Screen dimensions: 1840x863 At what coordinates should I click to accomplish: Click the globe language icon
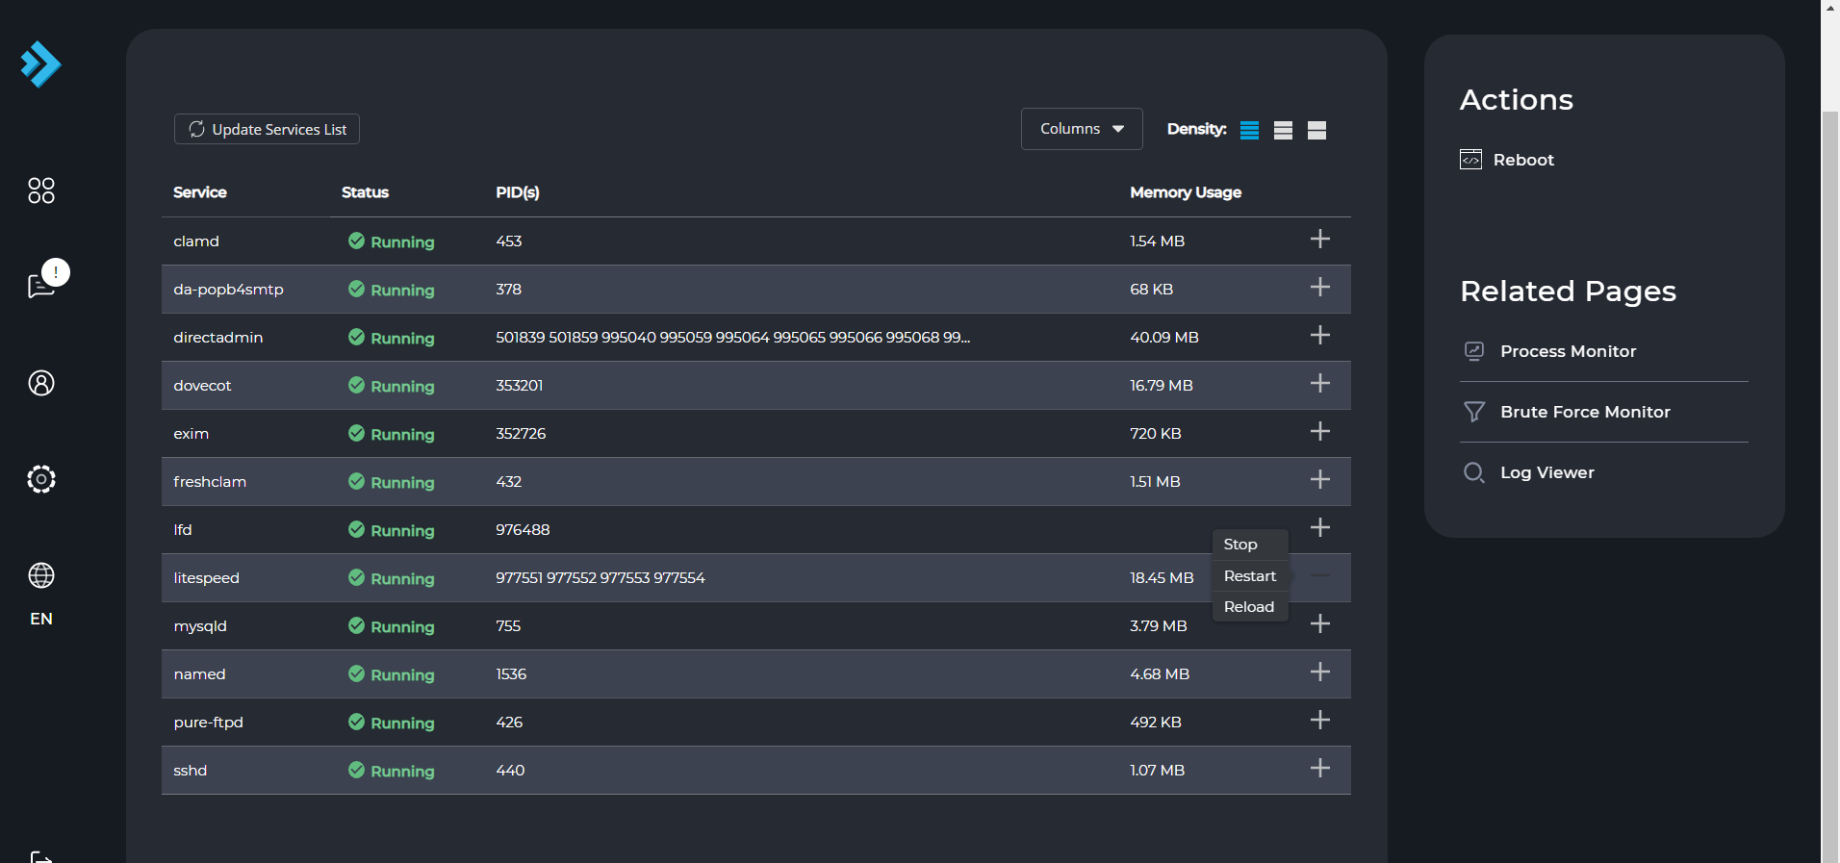[41, 575]
